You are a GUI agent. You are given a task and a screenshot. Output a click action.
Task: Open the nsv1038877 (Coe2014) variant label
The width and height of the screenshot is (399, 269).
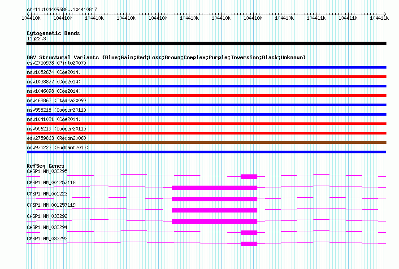click(54, 82)
